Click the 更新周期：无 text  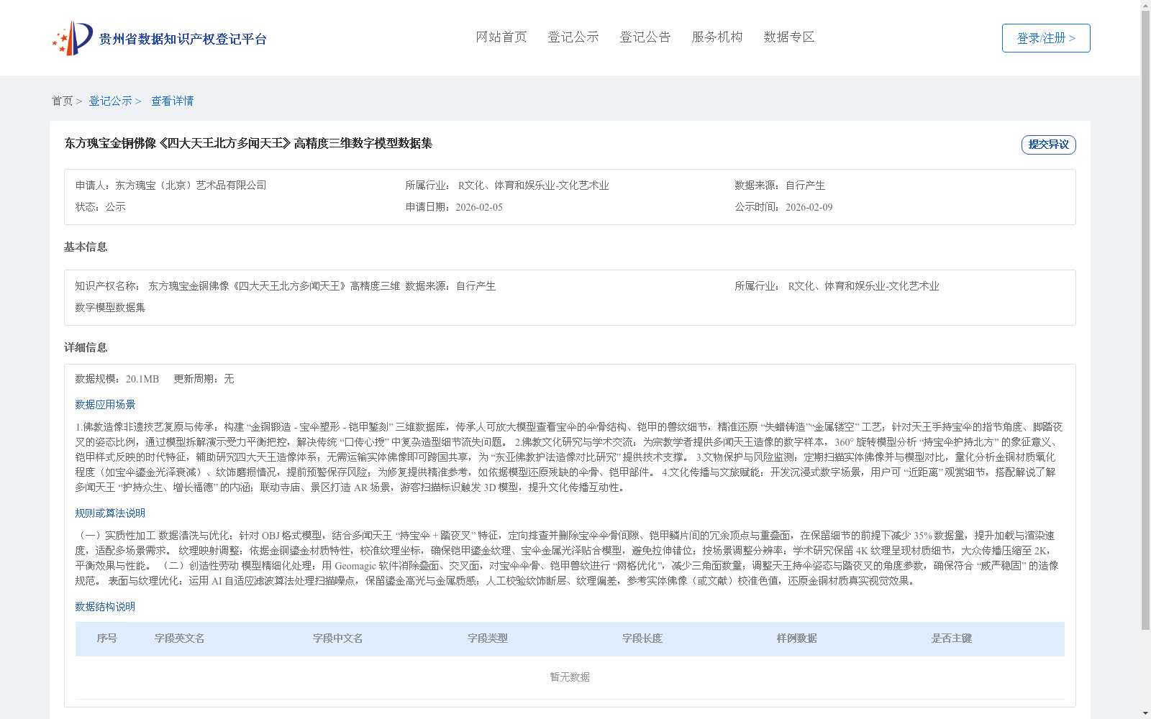[x=204, y=379]
